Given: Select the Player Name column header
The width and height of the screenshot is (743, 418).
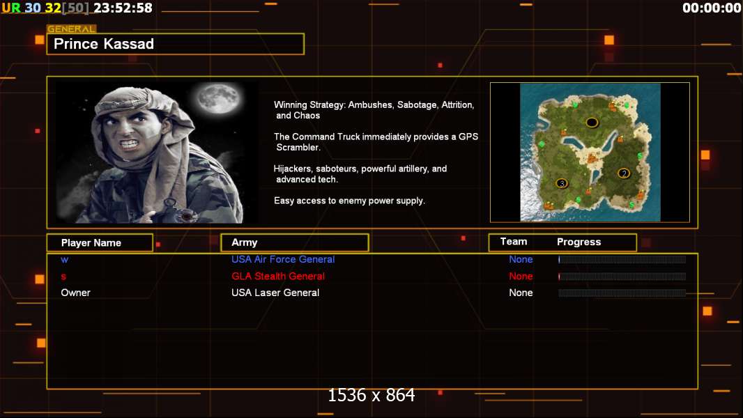Looking at the screenshot, I should [x=100, y=243].
